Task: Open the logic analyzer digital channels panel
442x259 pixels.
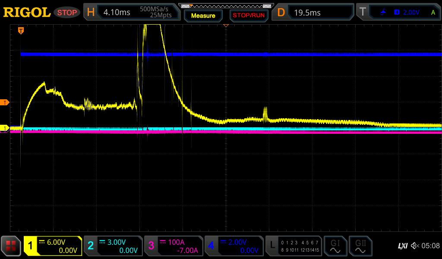Action: click(294, 246)
